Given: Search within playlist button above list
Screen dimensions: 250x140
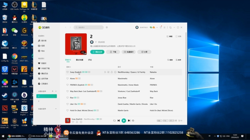Looking at the screenshot, I should point(170,60).
